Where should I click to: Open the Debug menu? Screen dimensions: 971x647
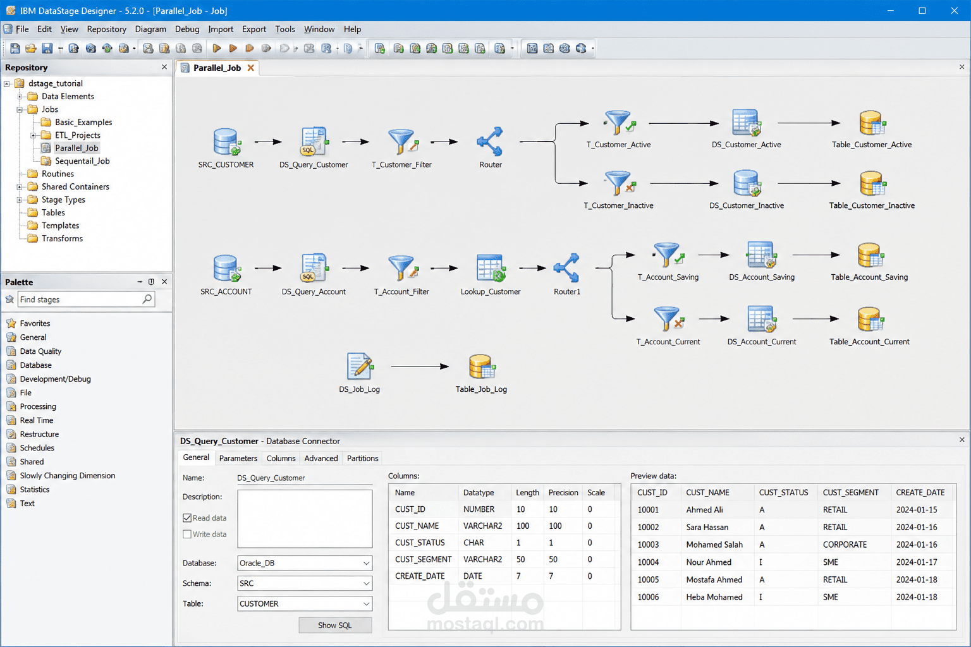187,29
